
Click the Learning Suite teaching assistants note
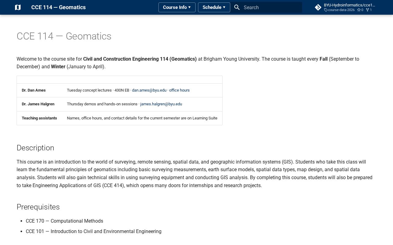(x=142, y=118)
